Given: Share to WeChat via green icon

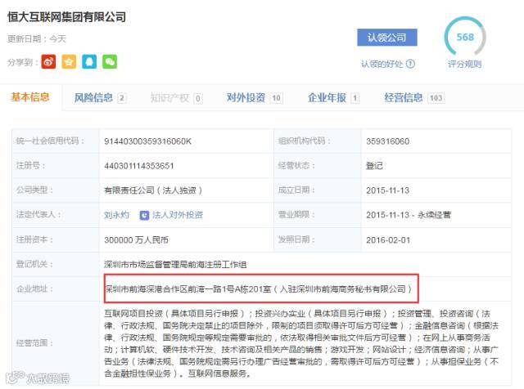Looking at the screenshot, I should coord(110,62).
